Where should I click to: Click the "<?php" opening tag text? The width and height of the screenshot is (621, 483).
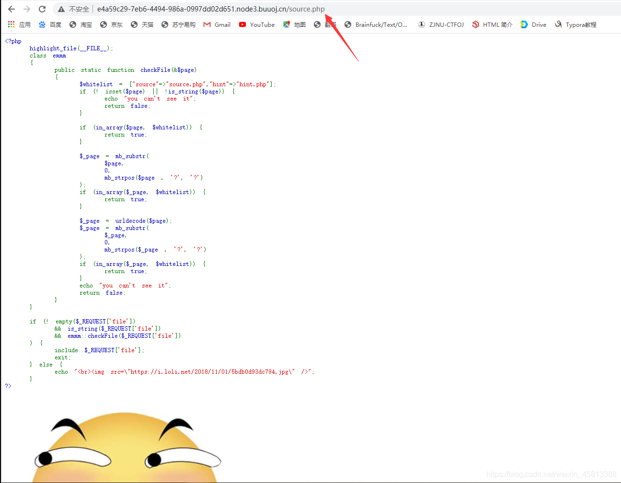[x=13, y=41]
